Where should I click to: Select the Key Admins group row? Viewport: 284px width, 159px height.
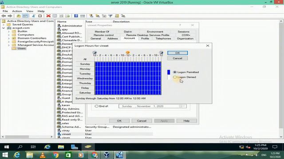coord(70,109)
